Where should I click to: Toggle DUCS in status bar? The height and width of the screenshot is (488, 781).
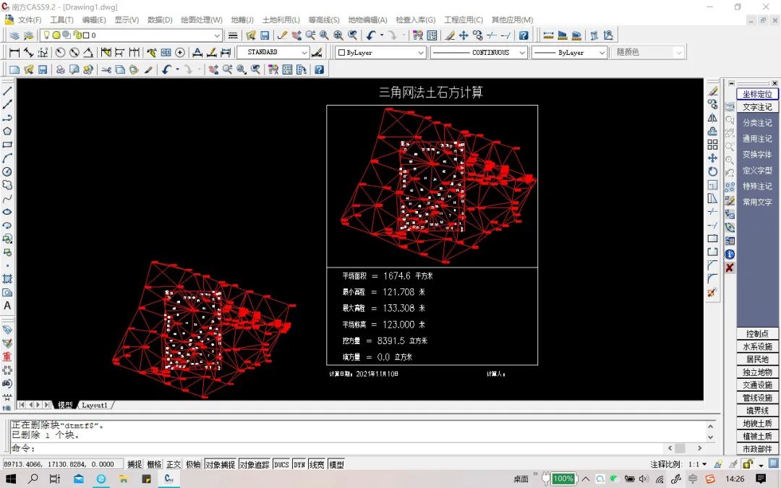(281, 465)
